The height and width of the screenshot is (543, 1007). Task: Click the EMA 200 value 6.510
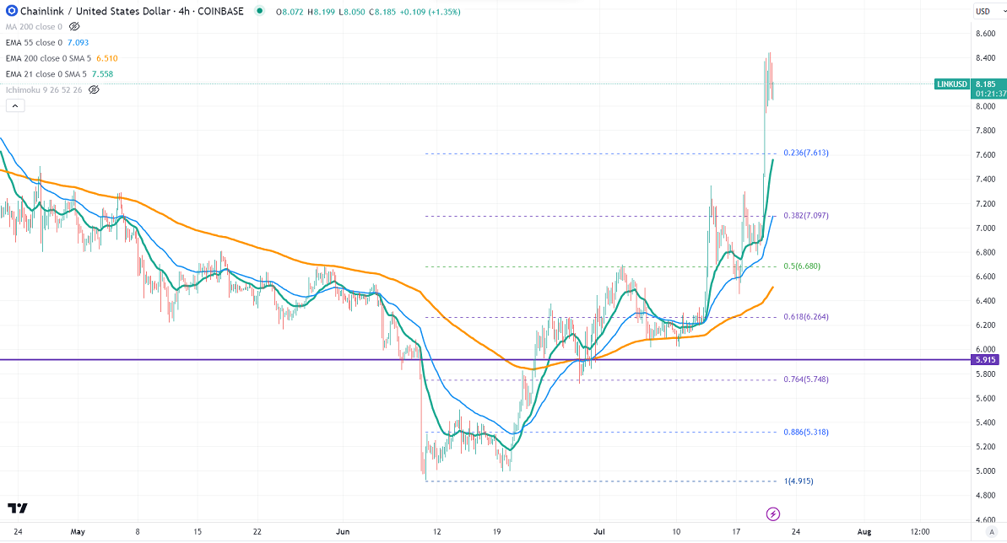click(107, 58)
